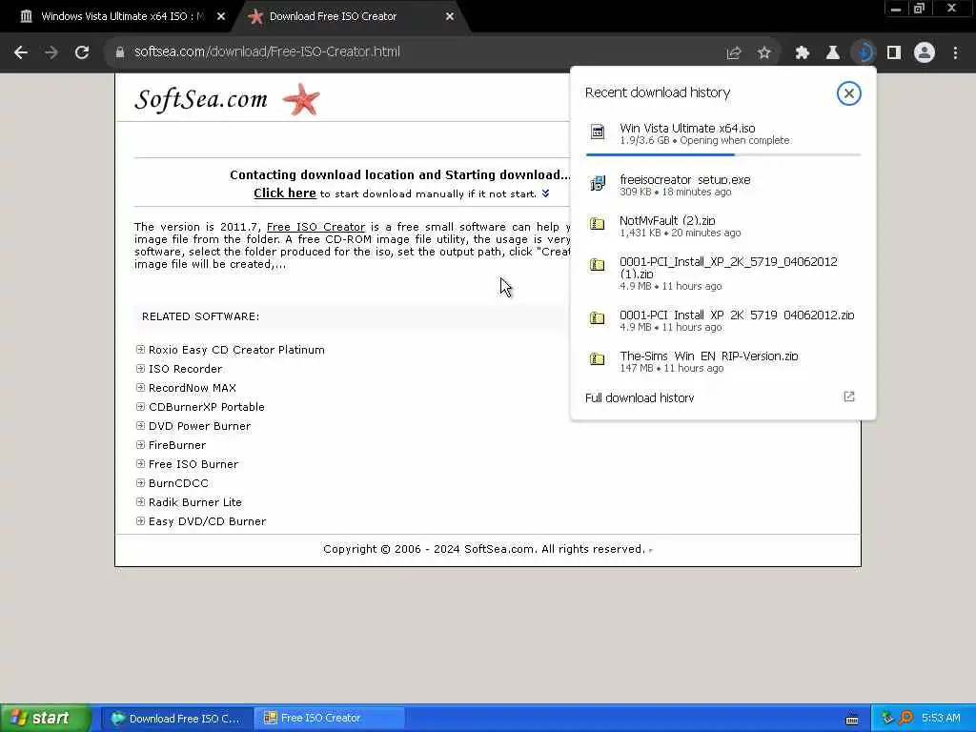Open The-Sims_Win_EN_RIP-Version.zip entry
Image resolution: width=976 pixels, height=732 pixels.
pyautogui.click(x=722, y=361)
